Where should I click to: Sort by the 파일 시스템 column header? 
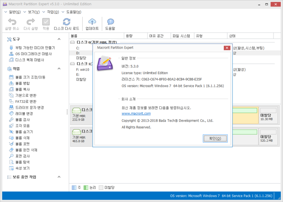[182, 36]
